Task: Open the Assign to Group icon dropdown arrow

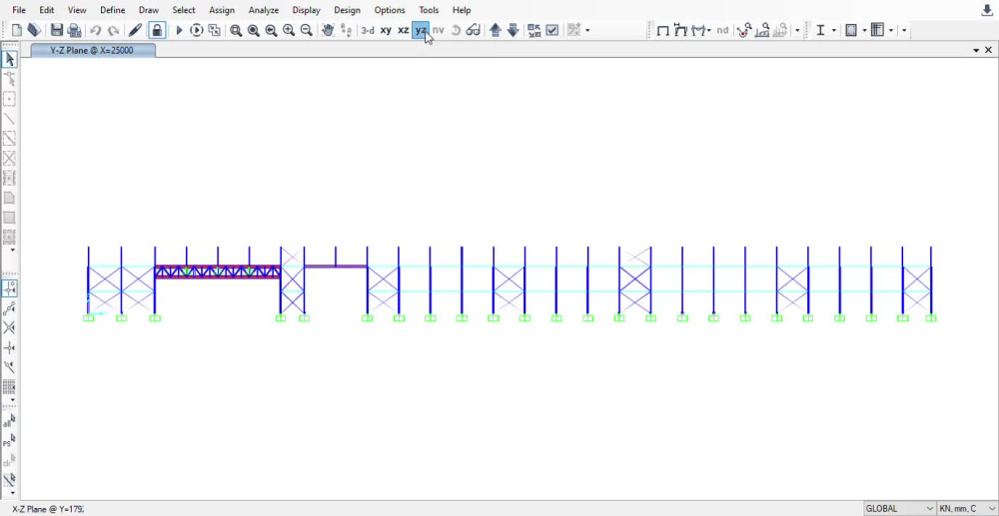Action: (x=587, y=30)
